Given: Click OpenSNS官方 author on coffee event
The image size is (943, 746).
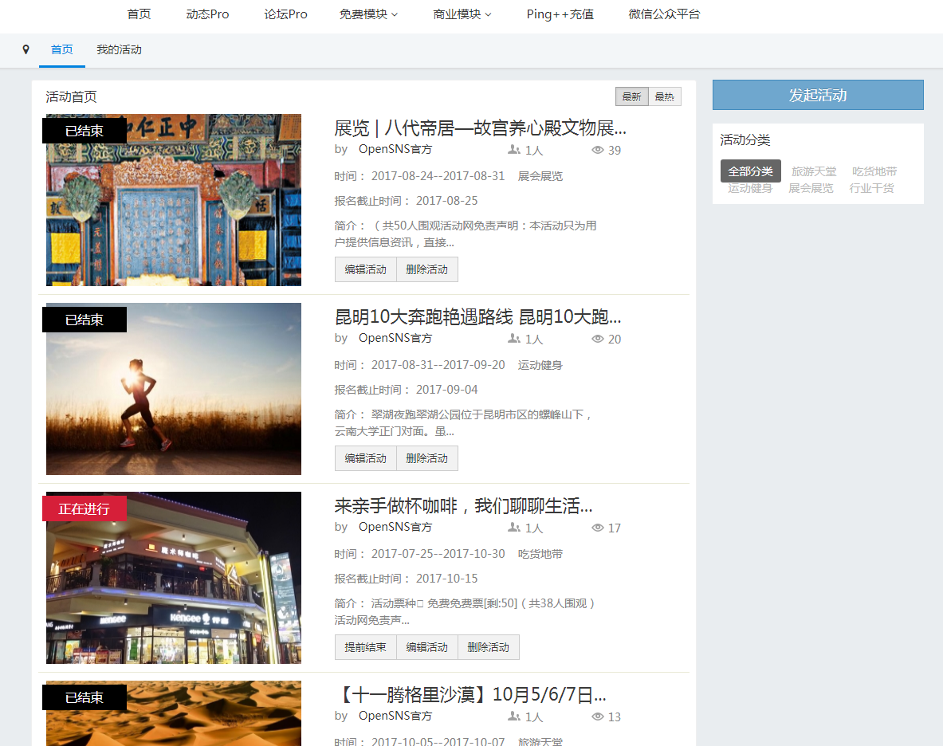Looking at the screenshot, I should click(x=395, y=527).
